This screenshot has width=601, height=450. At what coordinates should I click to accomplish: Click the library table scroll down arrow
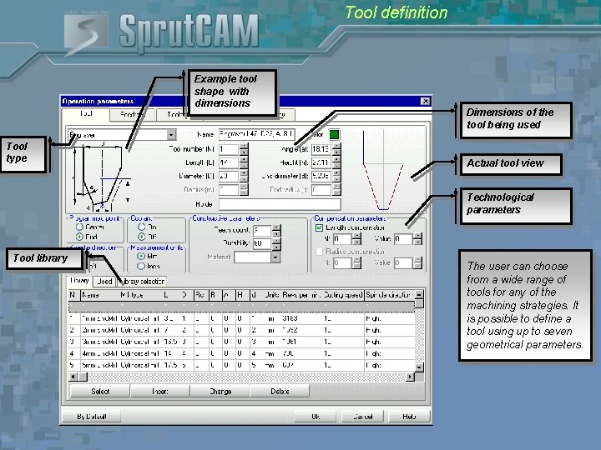[419, 367]
